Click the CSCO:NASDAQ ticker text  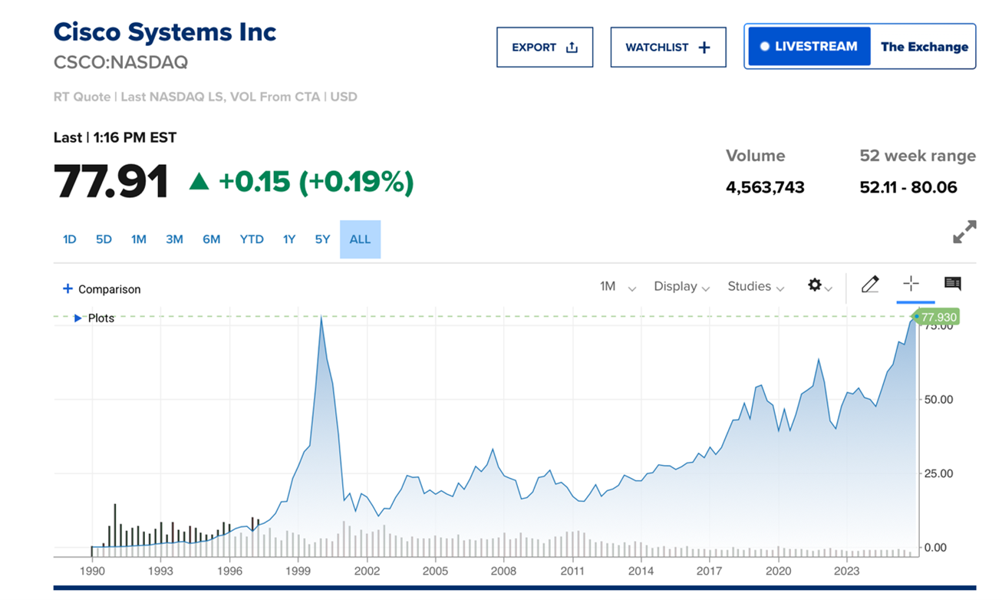120,63
